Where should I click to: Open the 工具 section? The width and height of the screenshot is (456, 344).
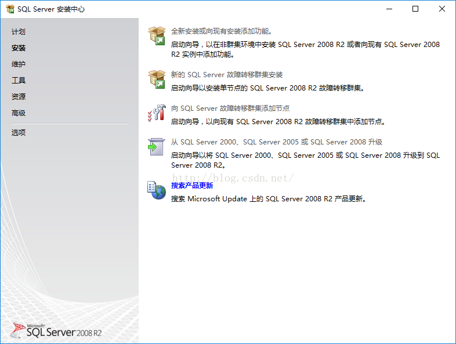[19, 81]
